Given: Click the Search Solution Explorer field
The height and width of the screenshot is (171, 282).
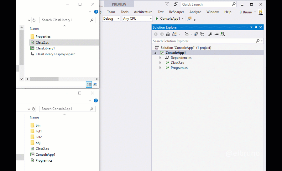Looking at the screenshot, I should point(204,41).
